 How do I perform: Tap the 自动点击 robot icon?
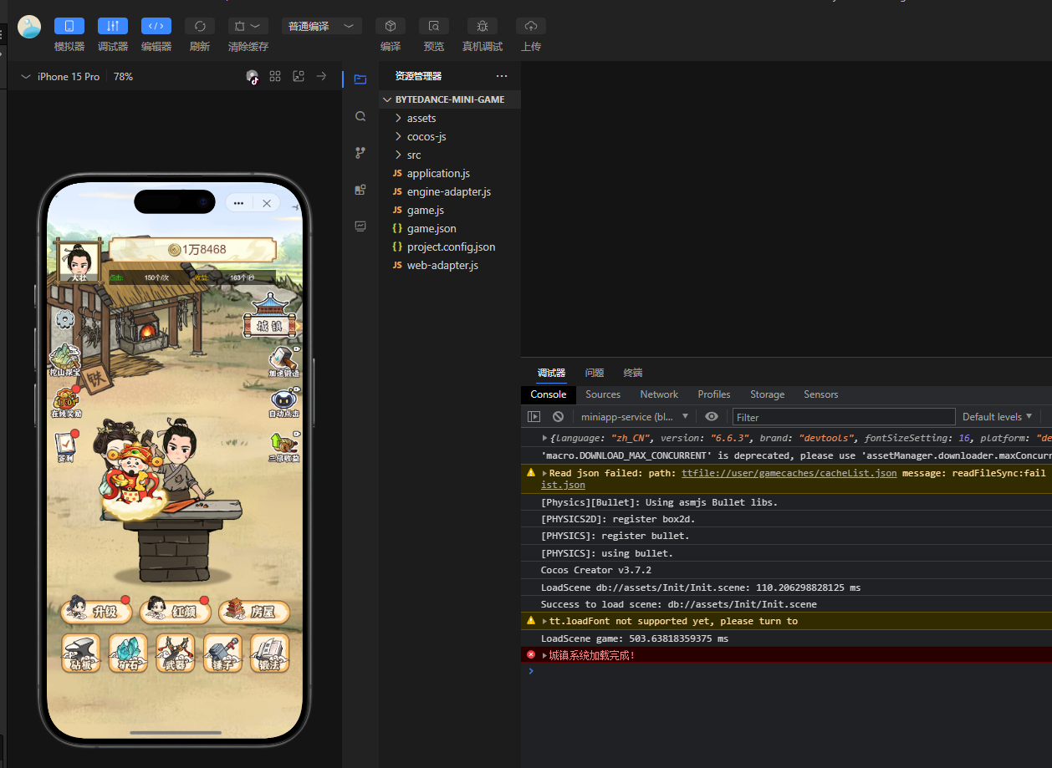(x=283, y=404)
